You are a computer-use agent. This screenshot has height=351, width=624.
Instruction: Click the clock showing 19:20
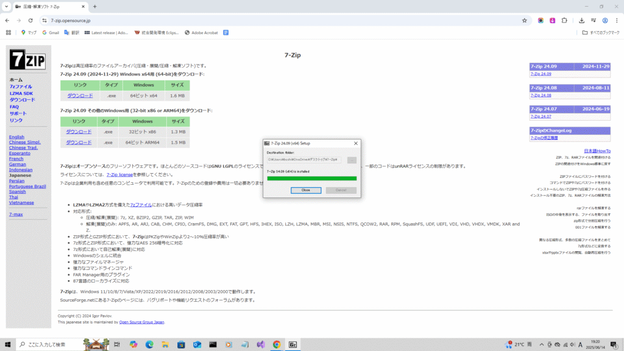pyautogui.click(x=596, y=345)
